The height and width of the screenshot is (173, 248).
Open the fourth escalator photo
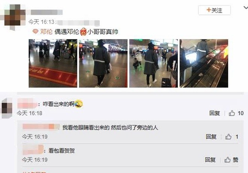[x=204, y=63]
